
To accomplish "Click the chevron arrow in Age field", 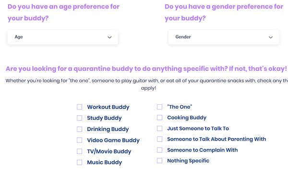I will point(109,37).
